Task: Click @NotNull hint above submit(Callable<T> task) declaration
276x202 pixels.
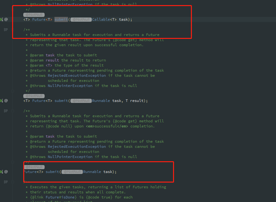Action: click(34, 15)
